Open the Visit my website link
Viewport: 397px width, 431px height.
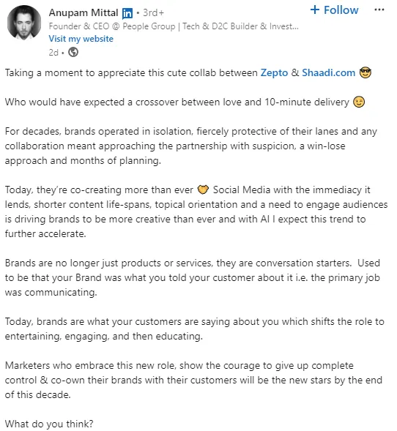click(x=81, y=39)
